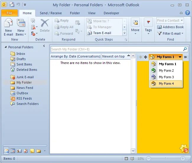
Task: Click Reply in the Respond group
Action: pyautogui.click(x=62, y=20)
